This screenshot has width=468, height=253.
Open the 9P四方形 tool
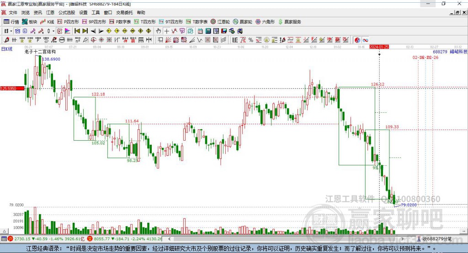[x=94, y=22]
